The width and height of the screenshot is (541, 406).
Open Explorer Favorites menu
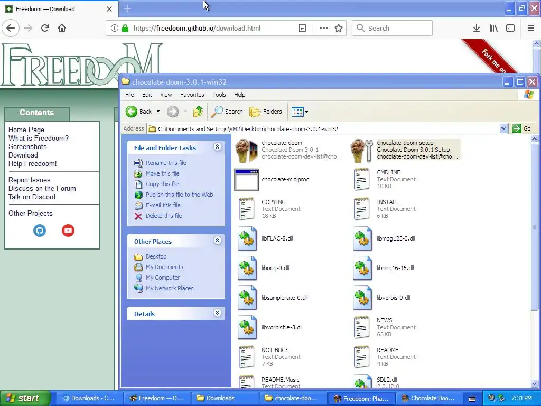(192, 95)
